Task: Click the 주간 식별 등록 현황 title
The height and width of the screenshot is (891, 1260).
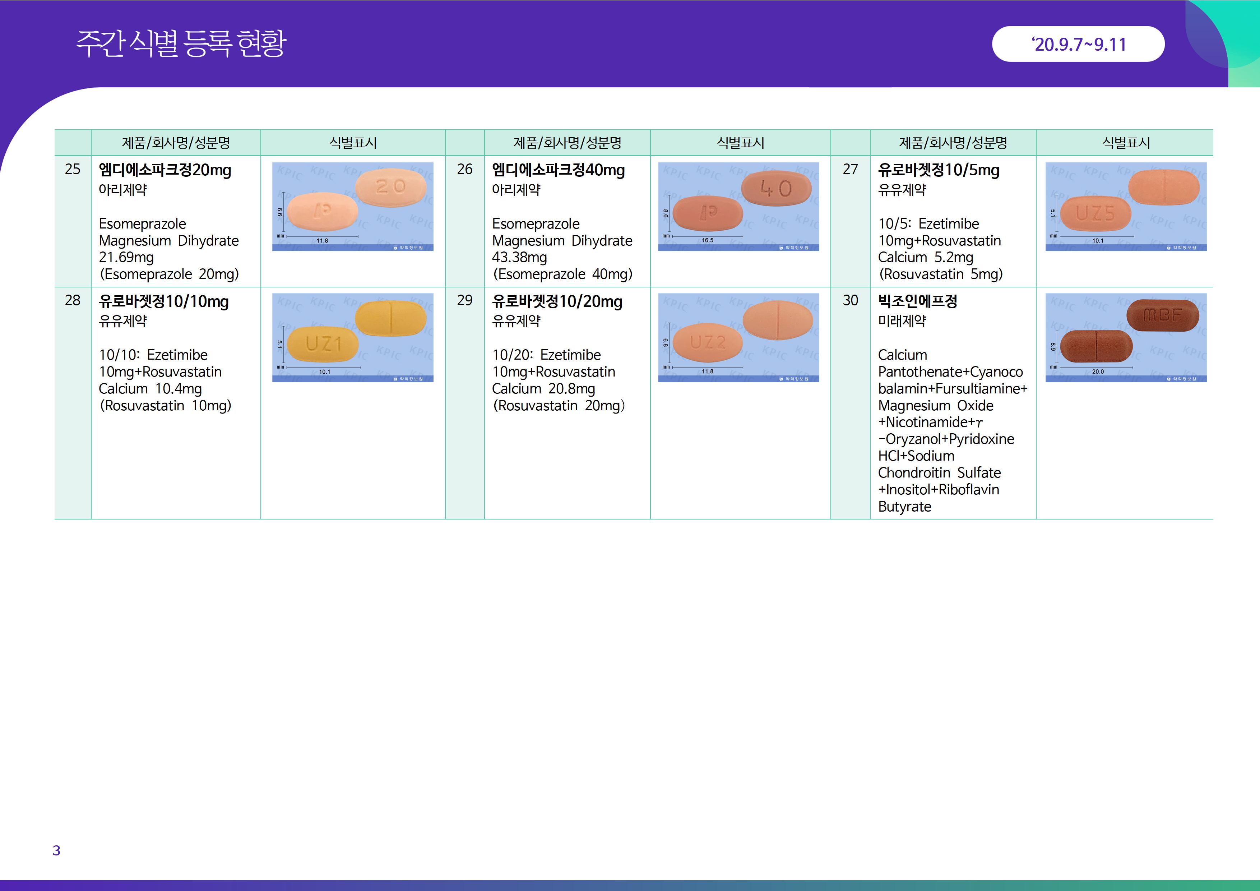Action: (x=181, y=44)
